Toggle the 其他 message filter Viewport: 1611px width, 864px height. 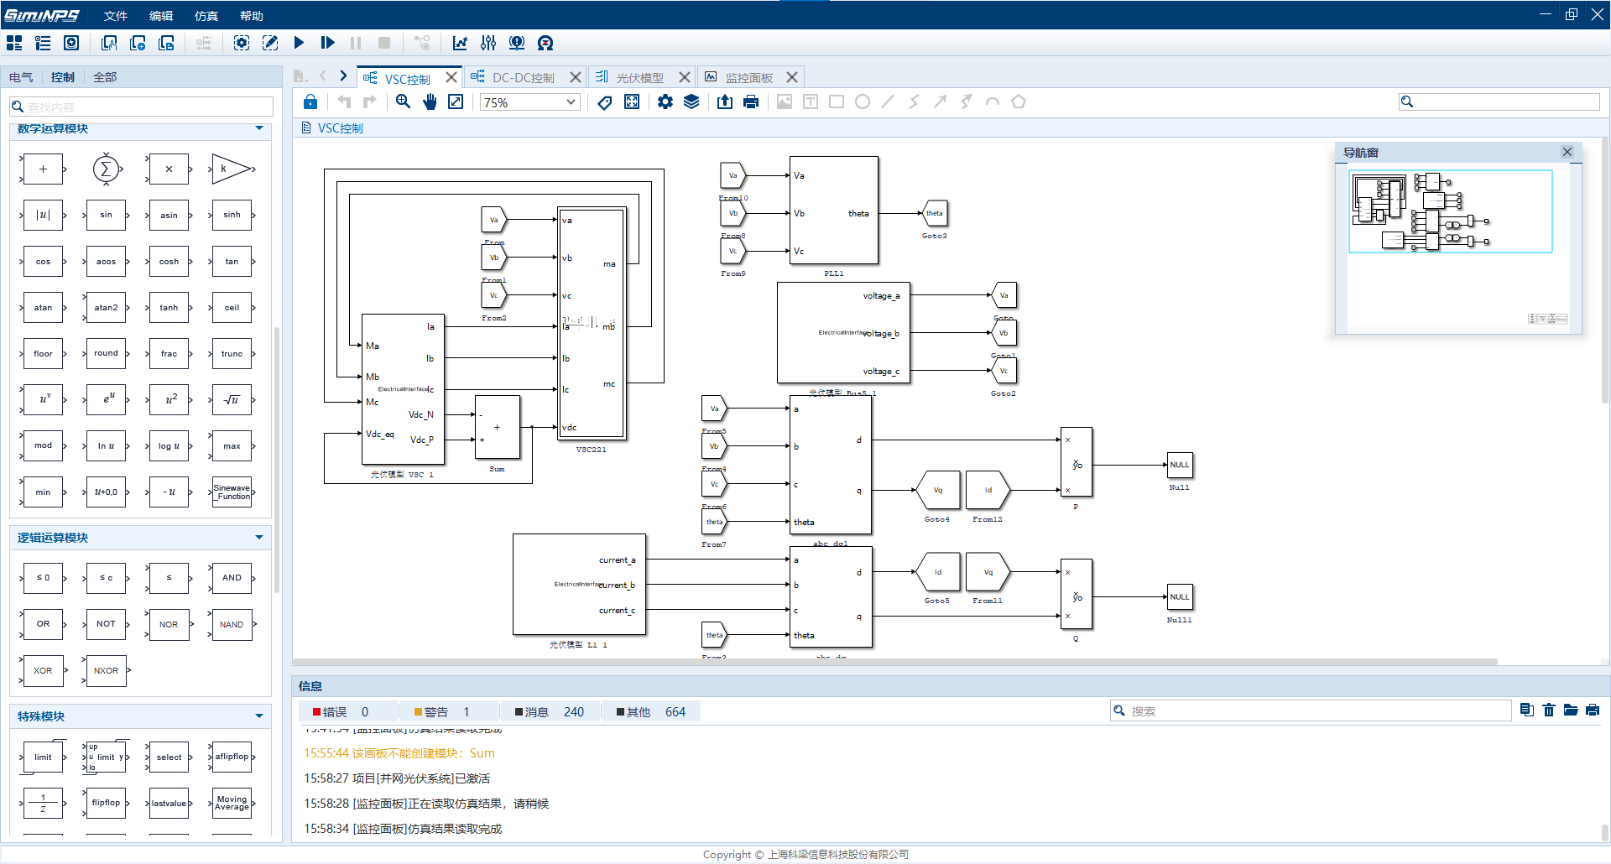pos(651,712)
